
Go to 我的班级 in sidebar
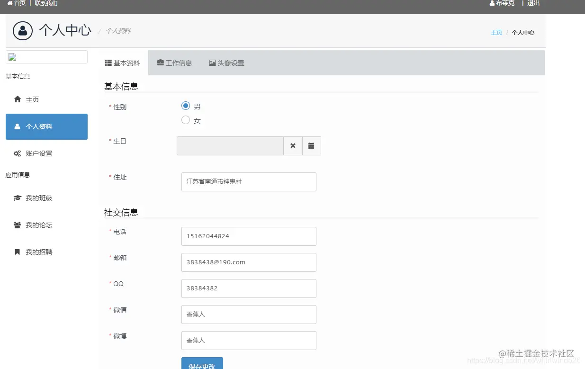pos(46,198)
